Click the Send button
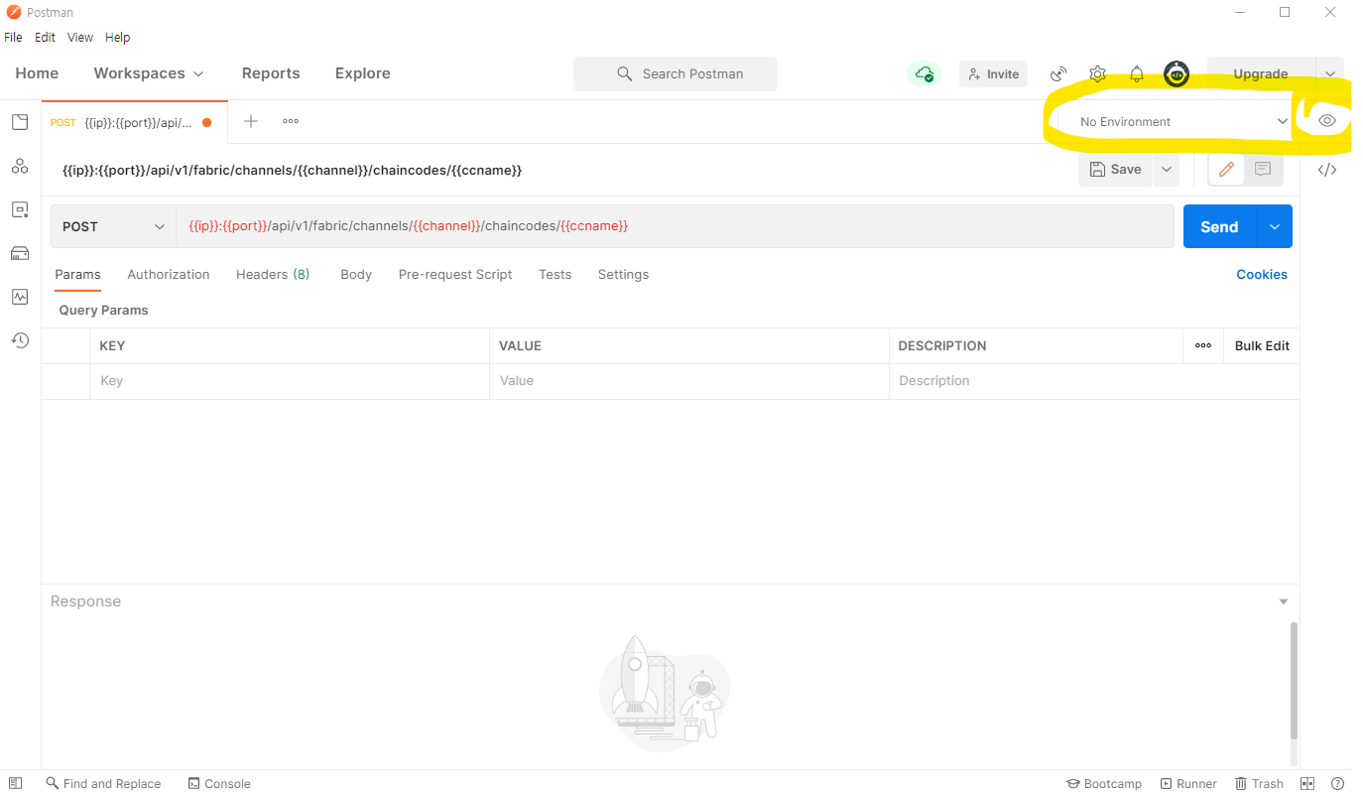1363x792 pixels. point(1219,226)
